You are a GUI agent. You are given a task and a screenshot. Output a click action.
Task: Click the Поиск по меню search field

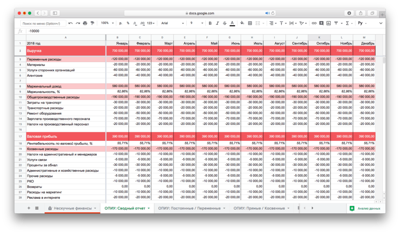tap(43, 23)
